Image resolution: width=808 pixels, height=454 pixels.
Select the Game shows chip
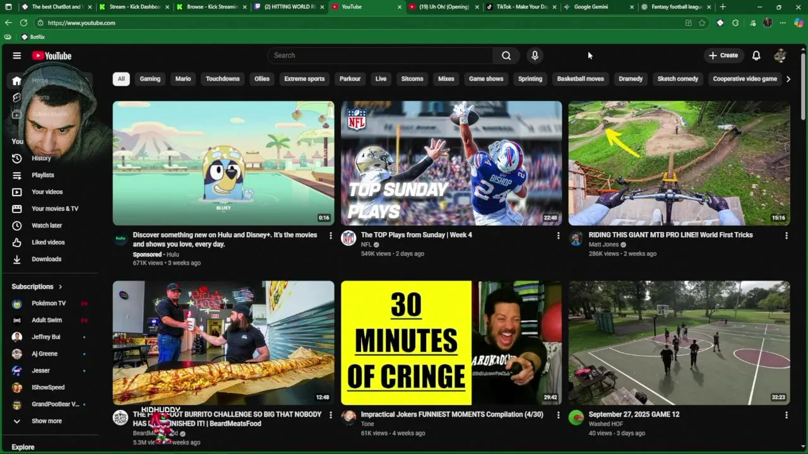coord(486,79)
